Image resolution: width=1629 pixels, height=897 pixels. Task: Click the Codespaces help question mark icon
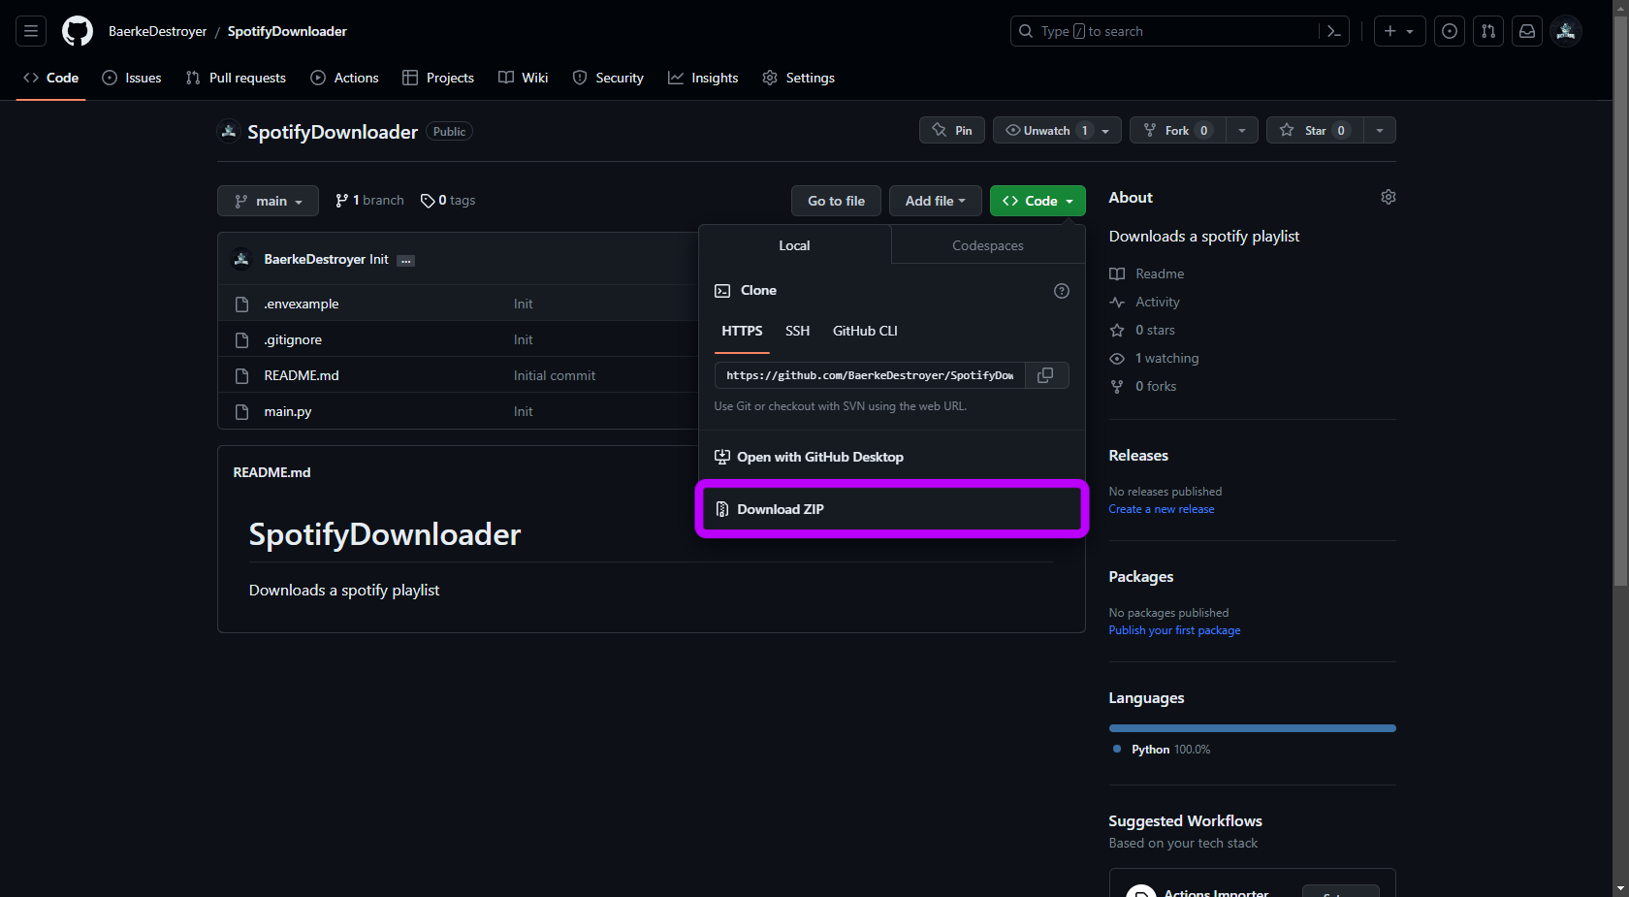(x=1061, y=290)
